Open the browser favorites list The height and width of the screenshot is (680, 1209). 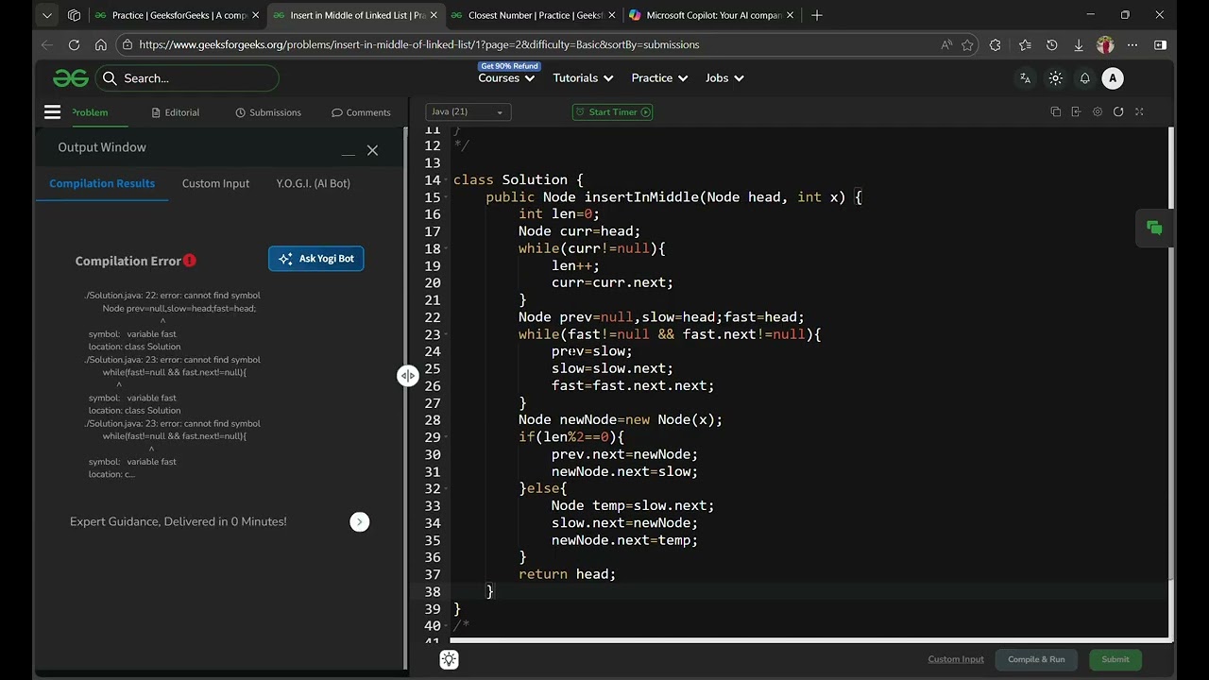1025,44
